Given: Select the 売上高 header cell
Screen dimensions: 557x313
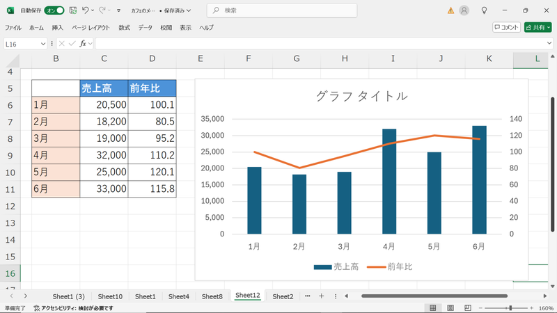Looking at the screenshot, I should pos(104,88).
